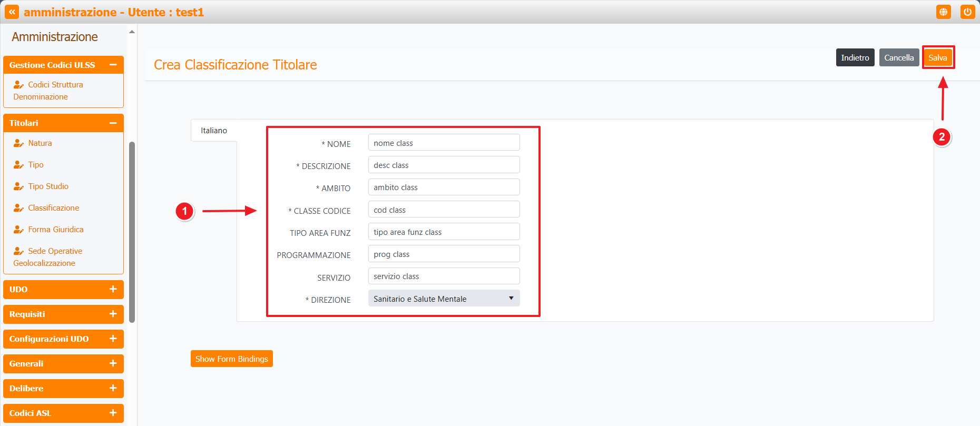
Task: Select the Italiano language tab
Action: 214,131
